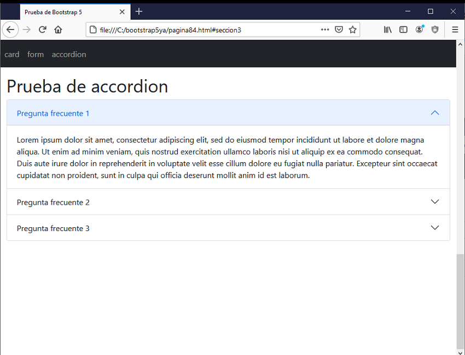Viewport: 465px width, 355px height.
Task: Open the form navbar link
Action: pyautogui.click(x=36, y=55)
